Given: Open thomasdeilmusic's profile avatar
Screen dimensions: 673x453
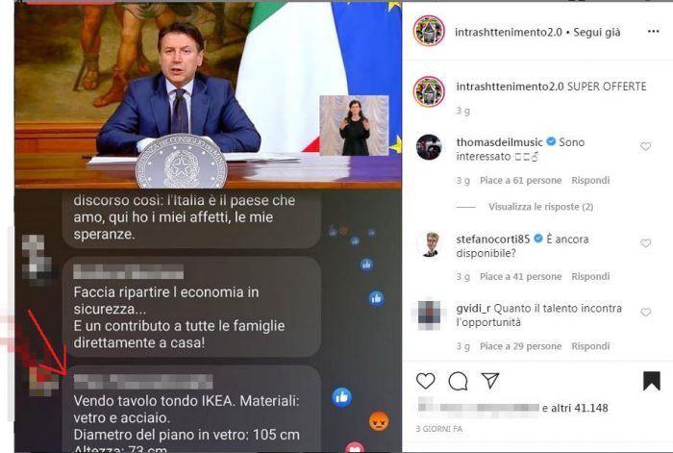Looking at the screenshot, I should point(429,147).
